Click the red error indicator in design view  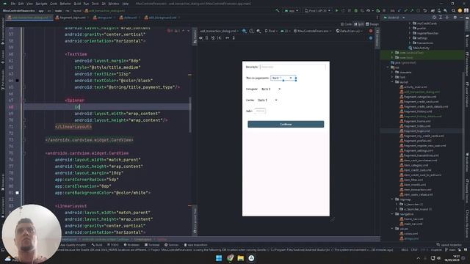click(371, 31)
